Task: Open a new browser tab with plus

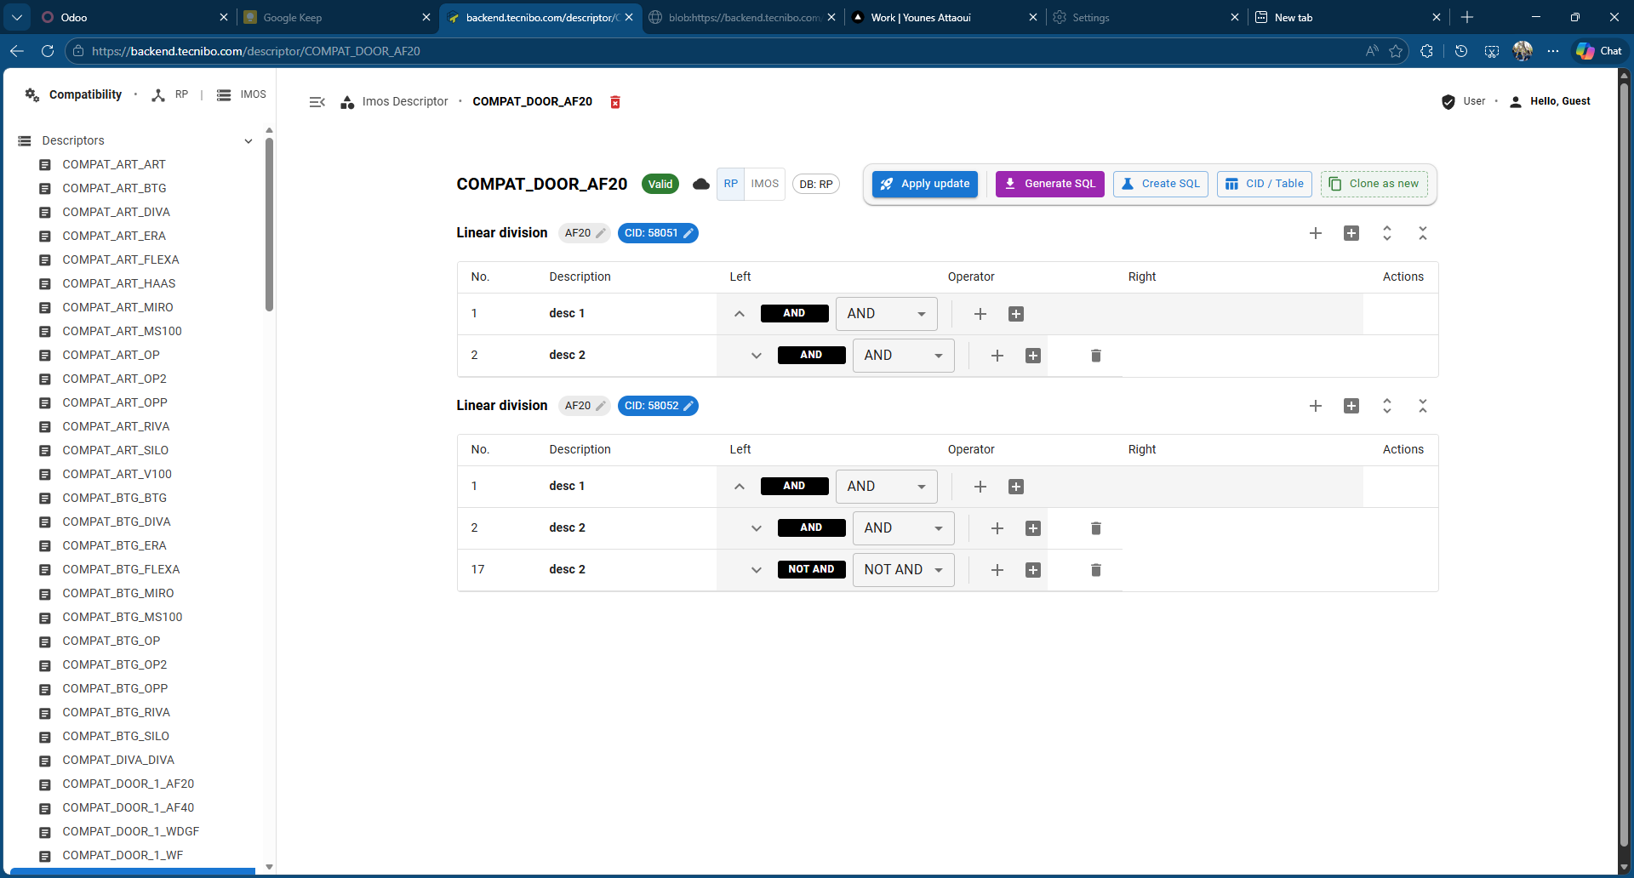Action: 1467,17
